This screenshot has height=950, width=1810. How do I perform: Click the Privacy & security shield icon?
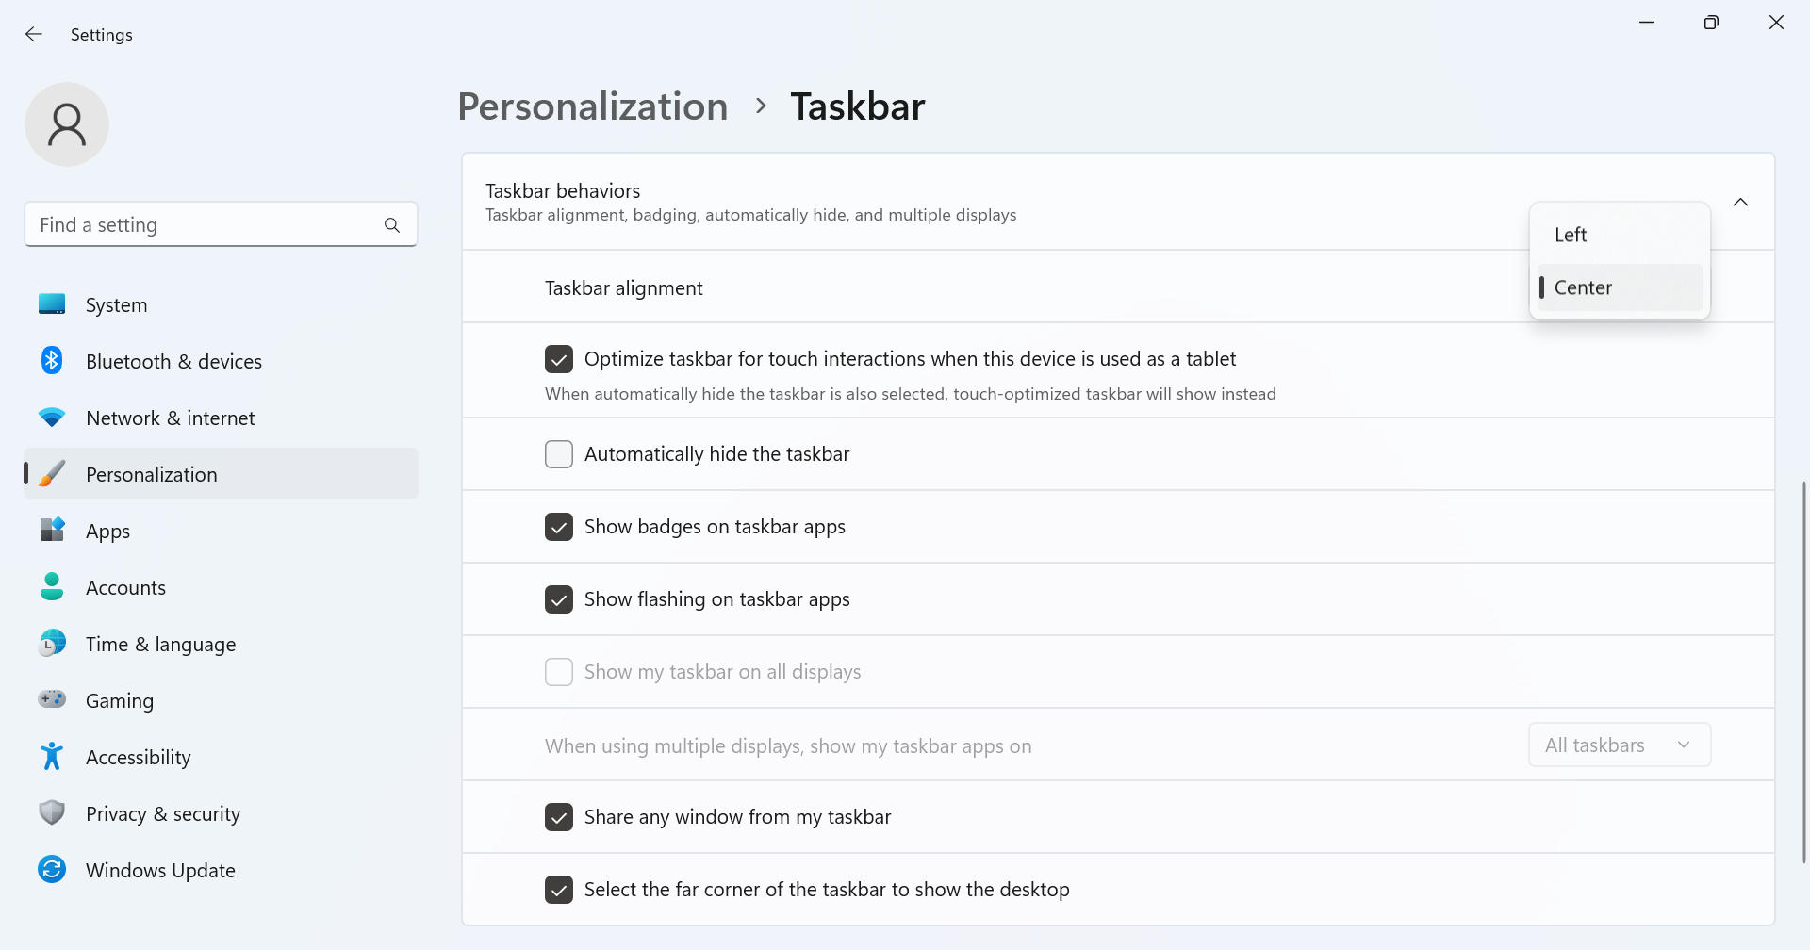(52, 812)
